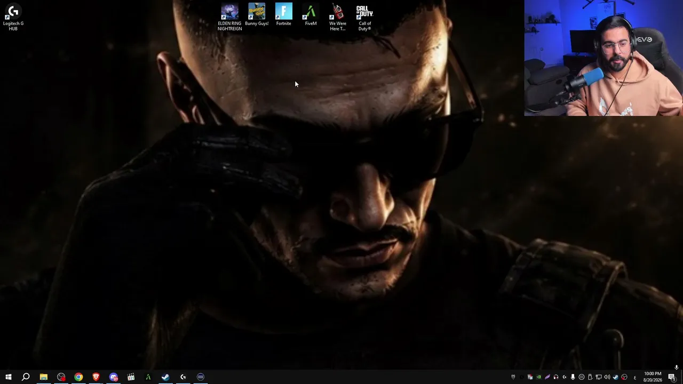Viewport: 683px width, 384px height.
Task: Open the red headset tray icon
Action: 555,378
